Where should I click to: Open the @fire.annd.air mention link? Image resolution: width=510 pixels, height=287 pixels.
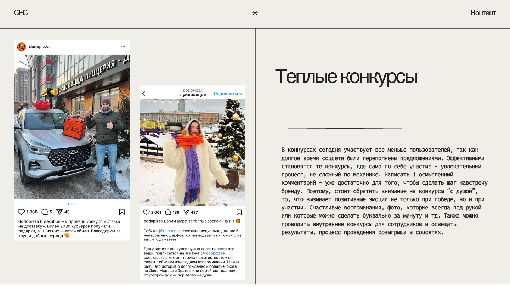click(169, 231)
